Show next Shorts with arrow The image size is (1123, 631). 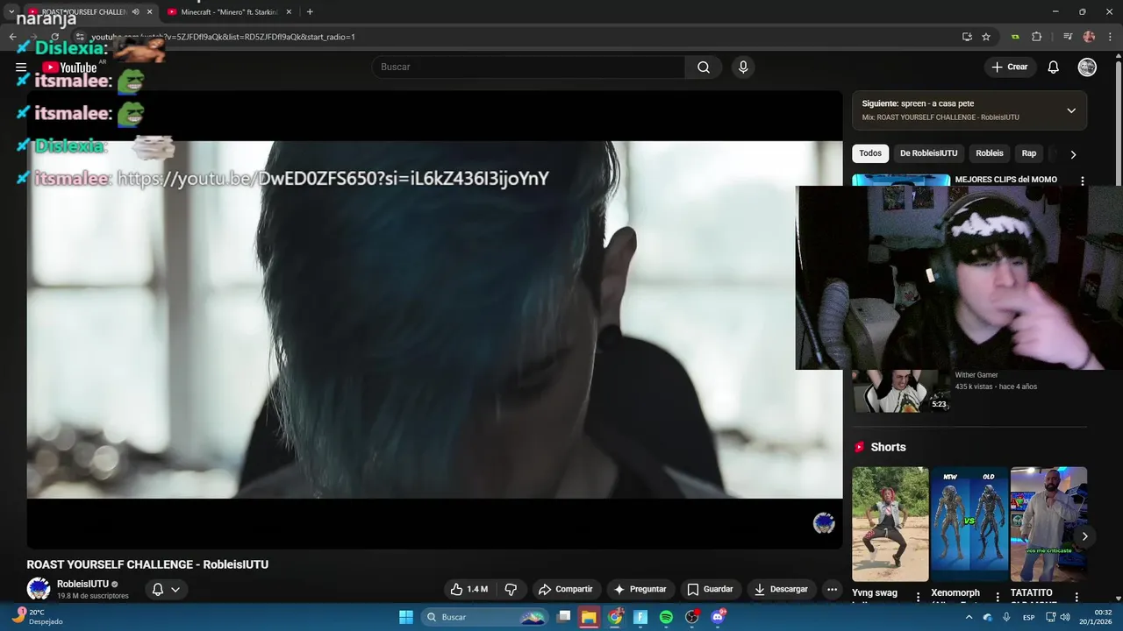coord(1084,536)
